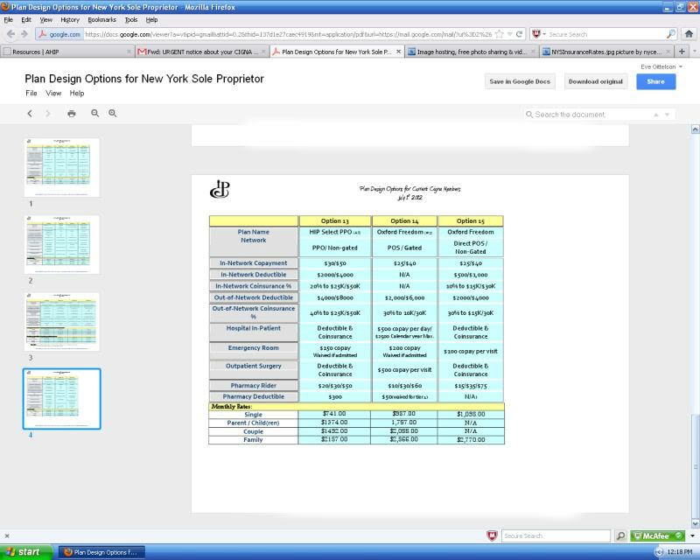
Task: Switch to the Image hosting tab
Action: (x=472, y=52)
